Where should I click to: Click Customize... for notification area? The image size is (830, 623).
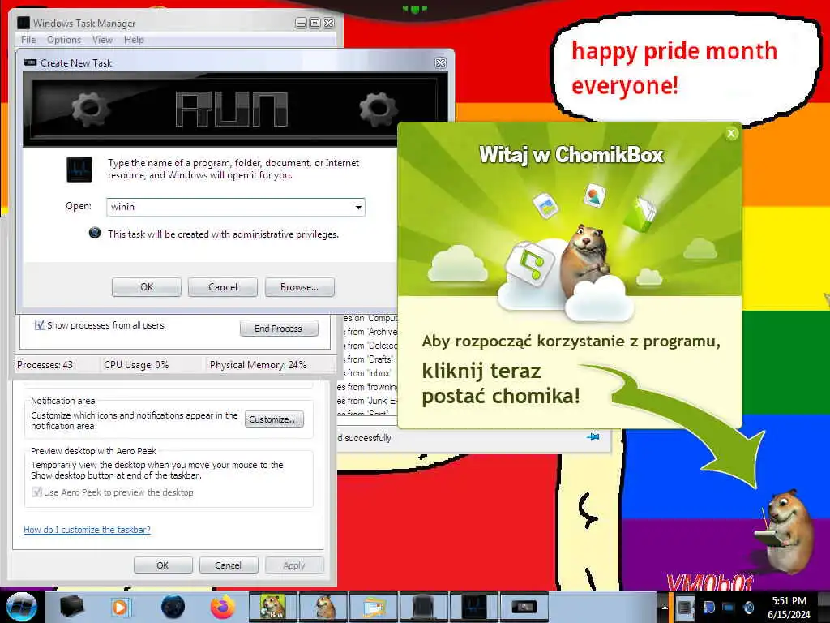click(x=274, y=419)
